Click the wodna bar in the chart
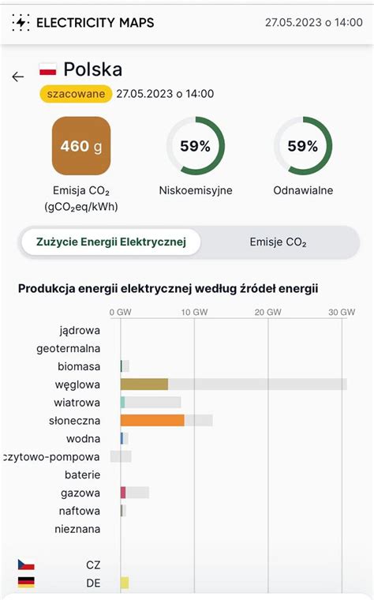Screen dimensions: 374x600 coord(122,438)
